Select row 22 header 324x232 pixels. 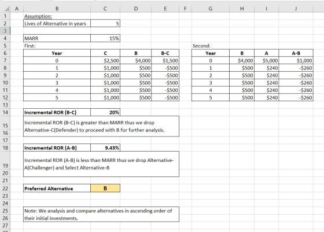point(5,189)
